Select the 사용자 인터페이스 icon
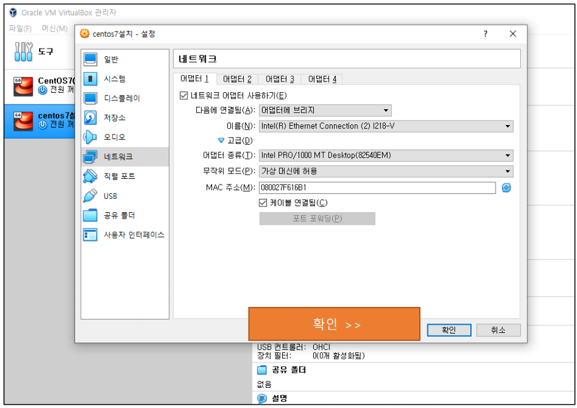 click(90, 235)
